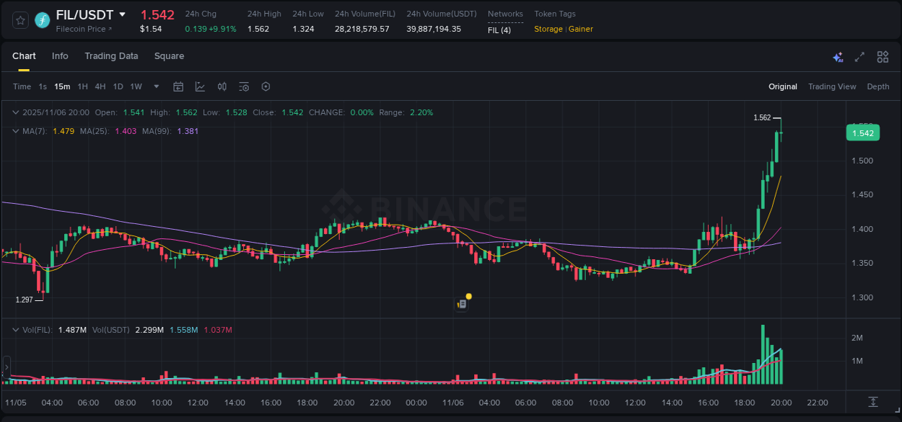The height and width of the screenshot is (422, 902).
Task: Open the FIL/USDT pair selector dropdown
Action: coord(123,14)
